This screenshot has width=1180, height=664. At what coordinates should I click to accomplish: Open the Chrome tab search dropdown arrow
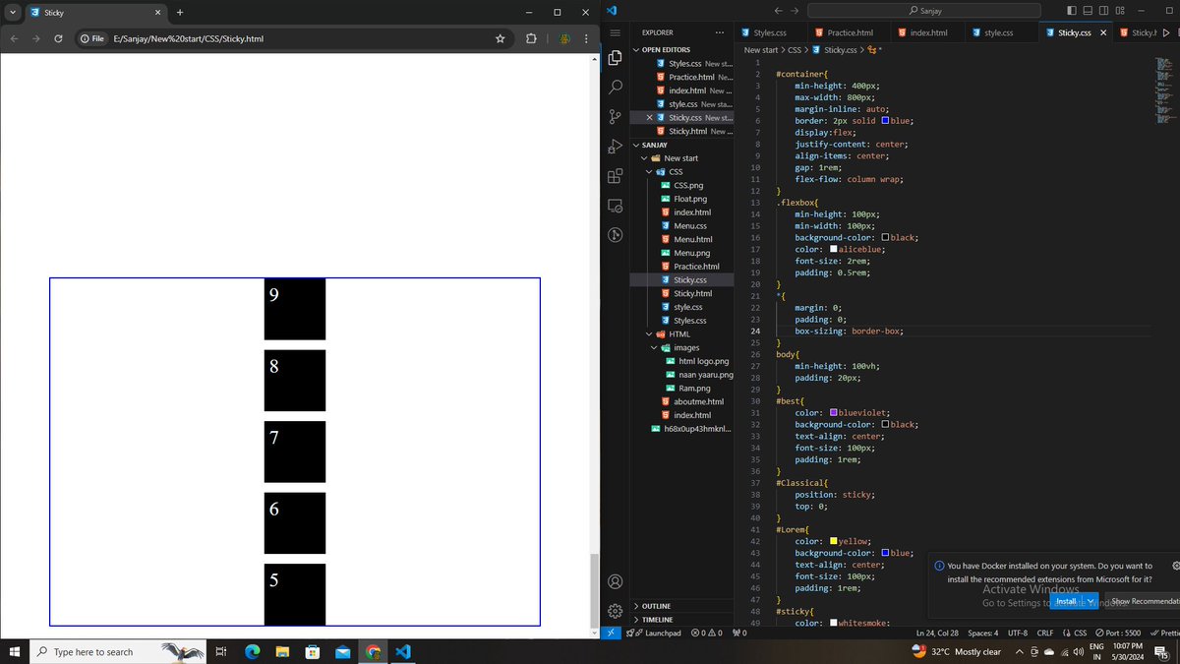pos(13,12)
